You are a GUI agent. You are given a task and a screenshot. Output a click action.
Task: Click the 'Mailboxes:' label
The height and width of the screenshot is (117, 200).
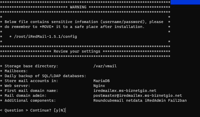coord(16,71)
